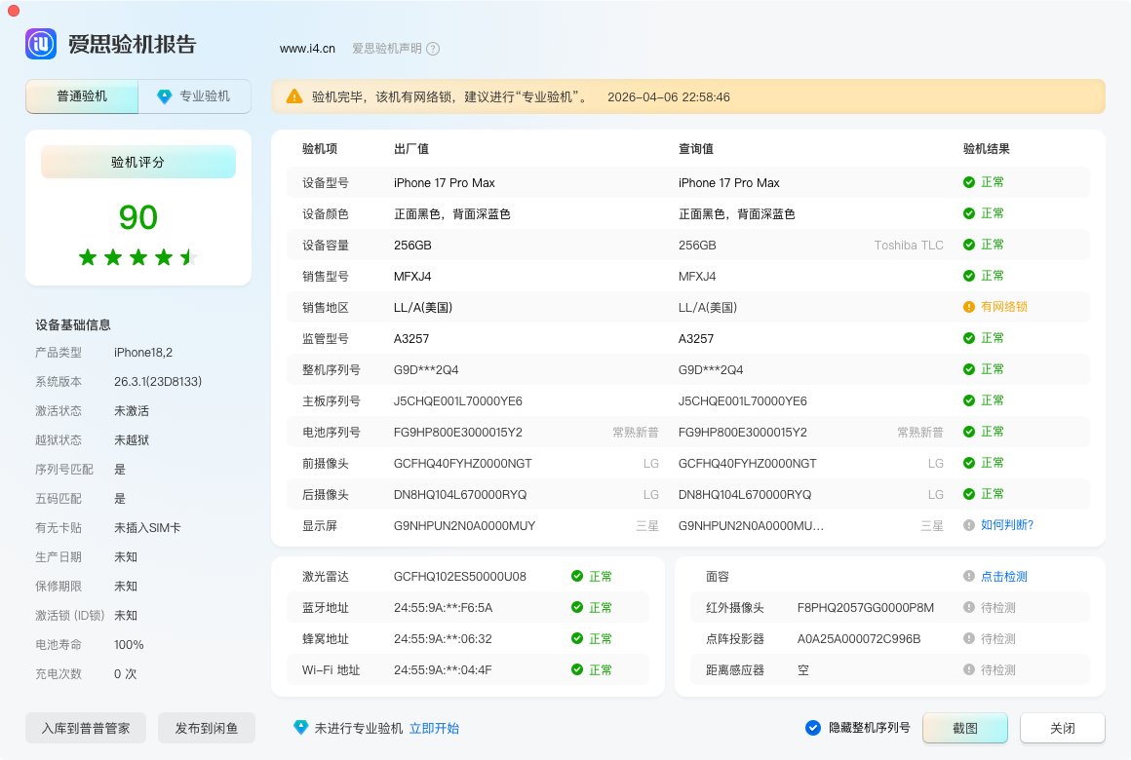Click the orange warning icon beside 有网络锁
Screen dimensions: 1131x760
click(x=969, y=306)
